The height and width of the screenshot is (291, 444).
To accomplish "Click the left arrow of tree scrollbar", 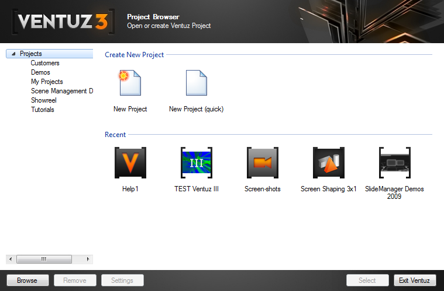I will pyautogui.click(x=10, y=259).
